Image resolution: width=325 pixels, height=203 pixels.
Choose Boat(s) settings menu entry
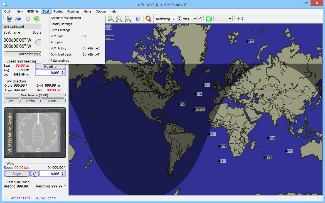pos(73,24)
